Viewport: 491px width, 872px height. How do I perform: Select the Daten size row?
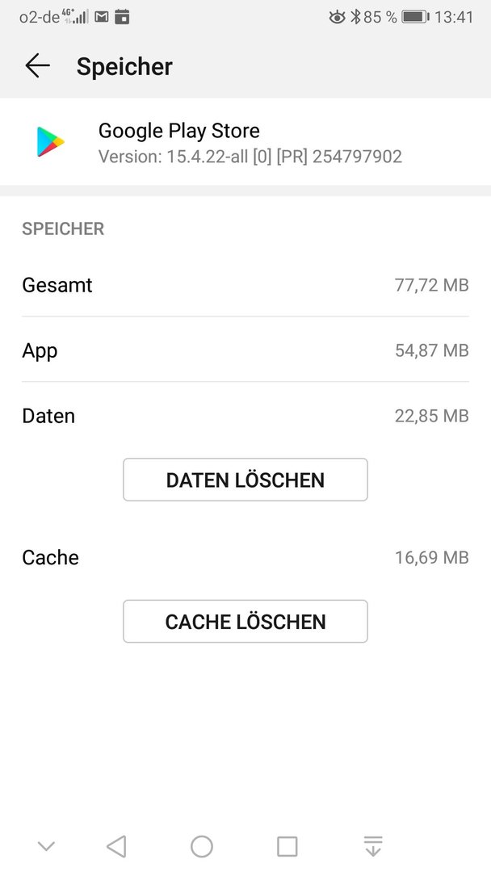(245, 416)
